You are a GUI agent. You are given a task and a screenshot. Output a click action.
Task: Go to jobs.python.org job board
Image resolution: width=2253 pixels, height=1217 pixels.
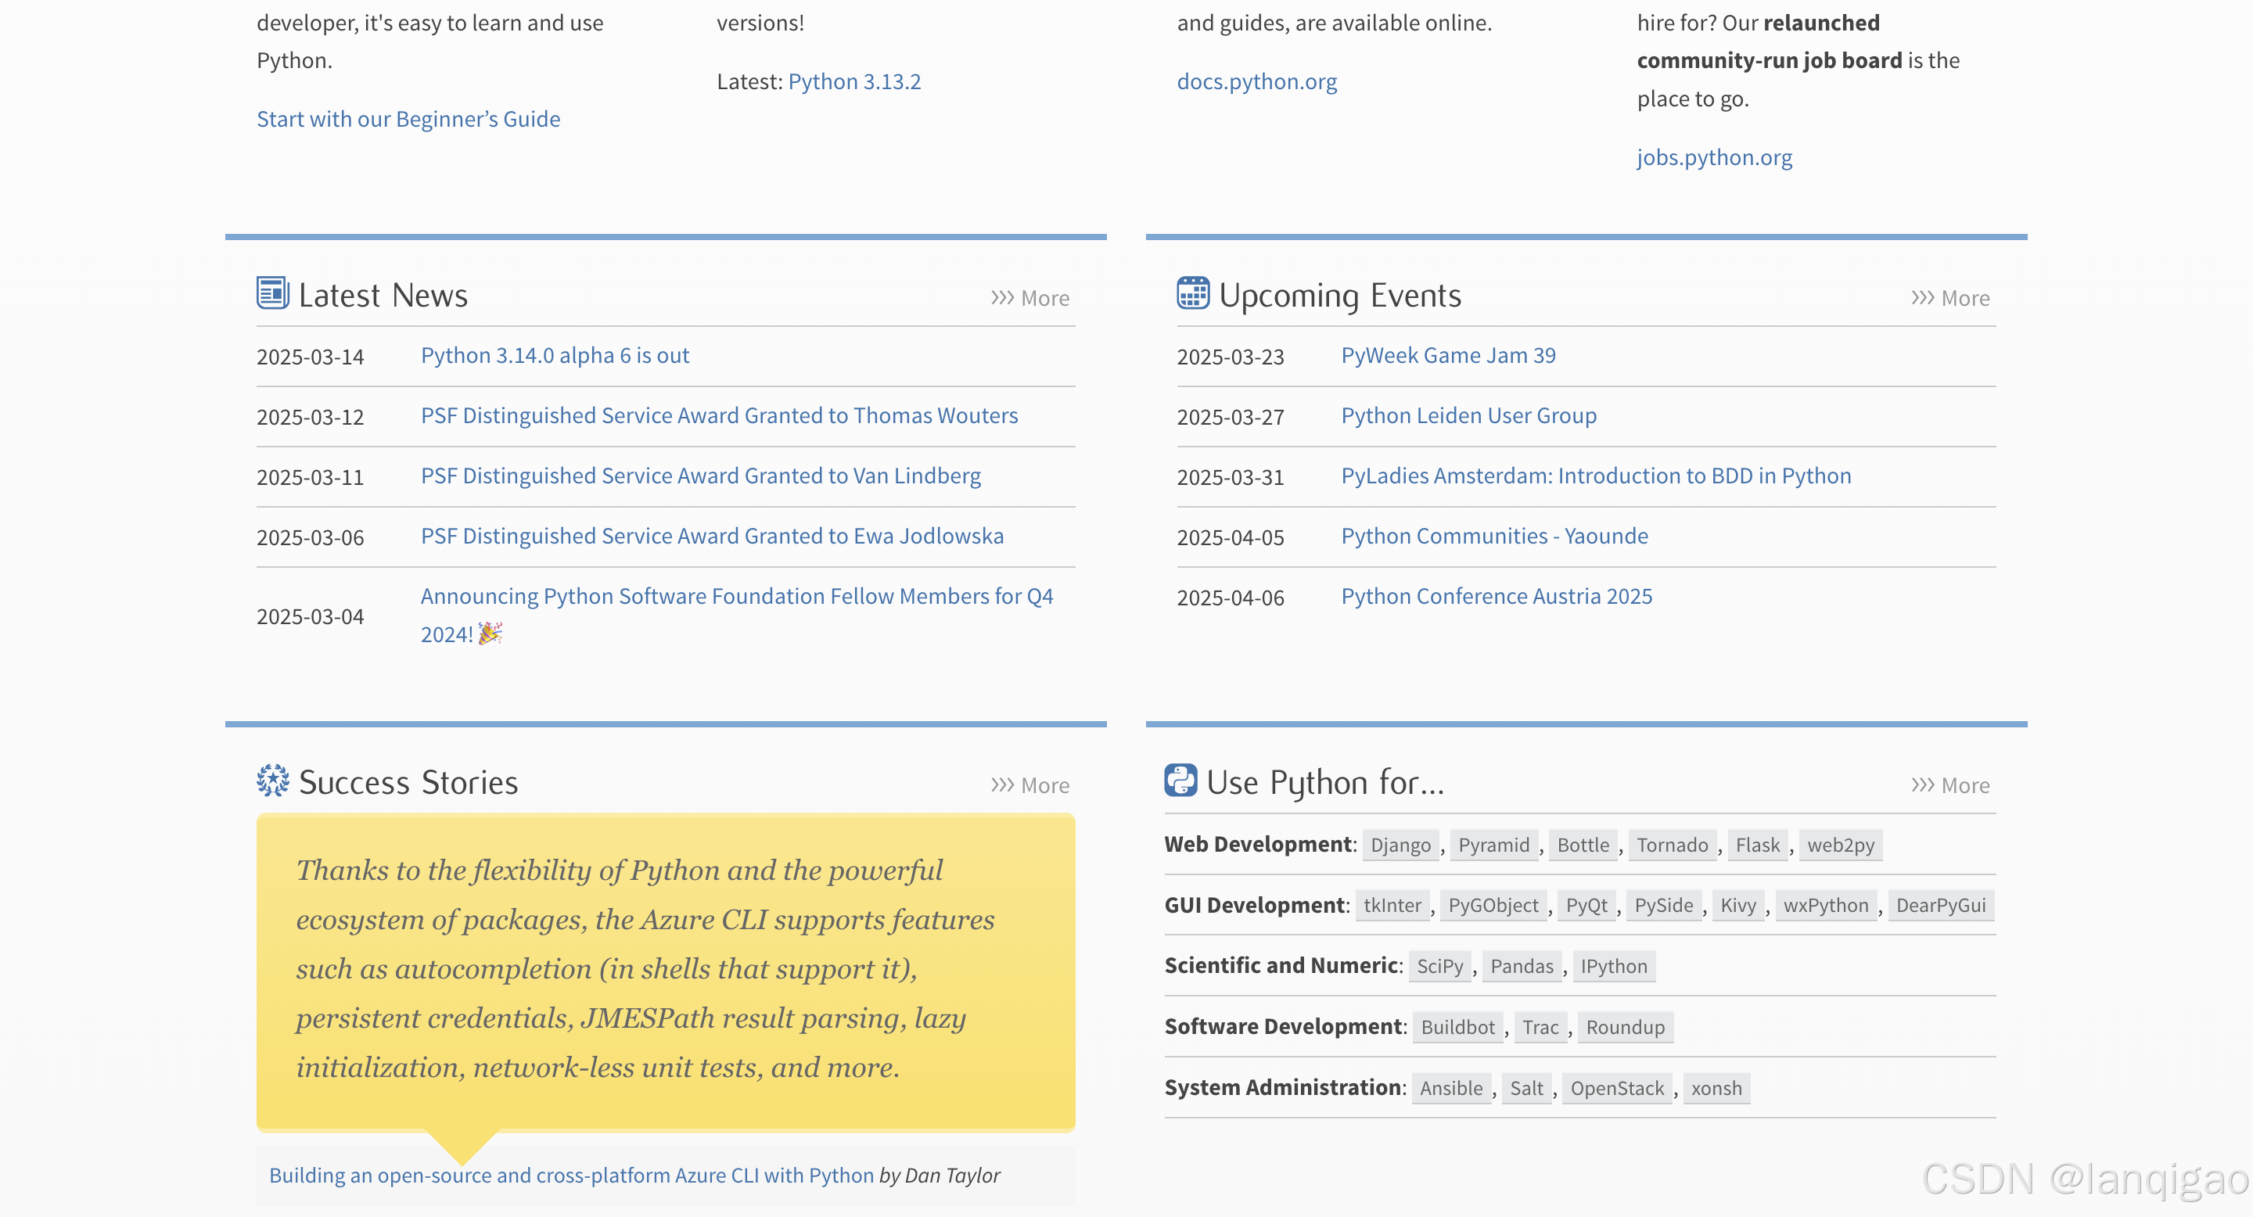click(x=1713, y=157)
